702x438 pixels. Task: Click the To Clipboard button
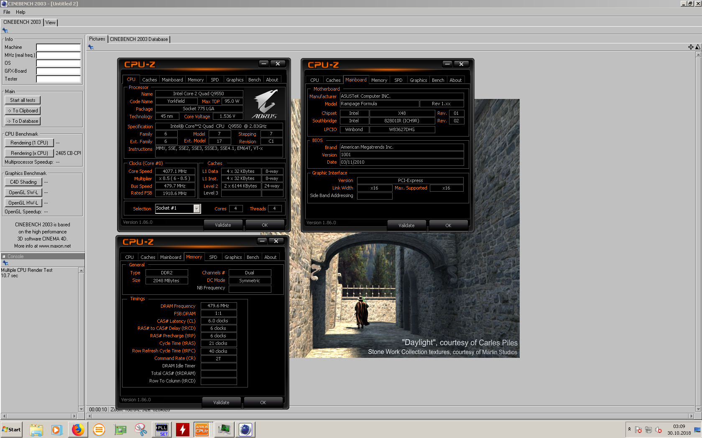point(23,111)
